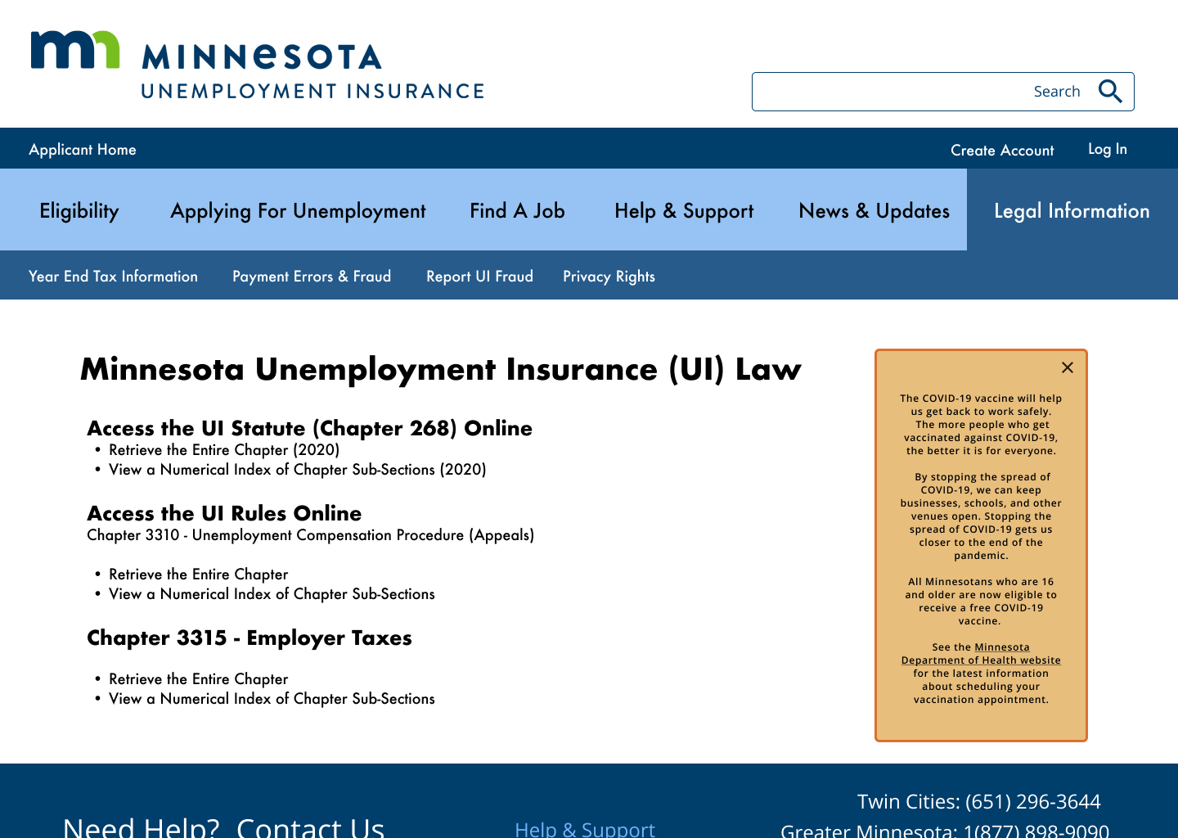
Task: Open the Create Account page
Action: [1002, 151]
